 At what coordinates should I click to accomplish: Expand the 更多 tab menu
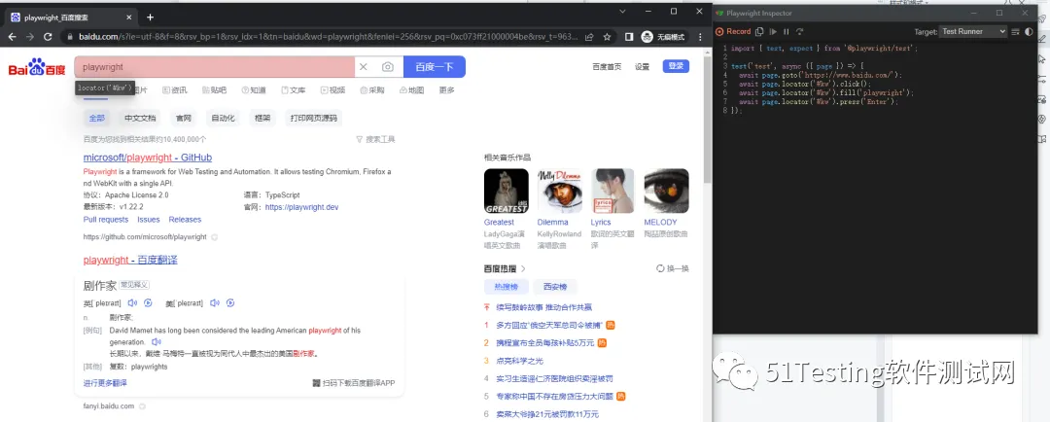click(x=446, y=90)
